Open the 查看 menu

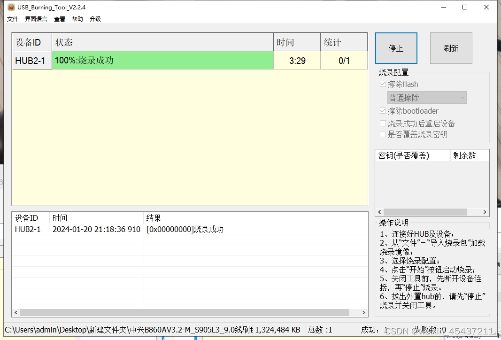60,19
